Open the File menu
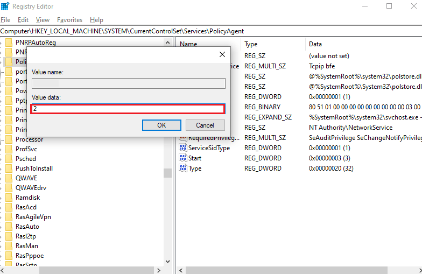The height and width of the screenshot is (274, 422). coord(5,20)
